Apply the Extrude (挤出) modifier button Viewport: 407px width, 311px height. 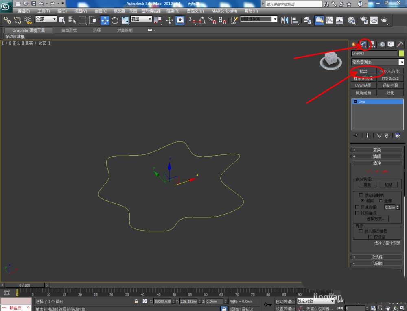tap(363, 71)
